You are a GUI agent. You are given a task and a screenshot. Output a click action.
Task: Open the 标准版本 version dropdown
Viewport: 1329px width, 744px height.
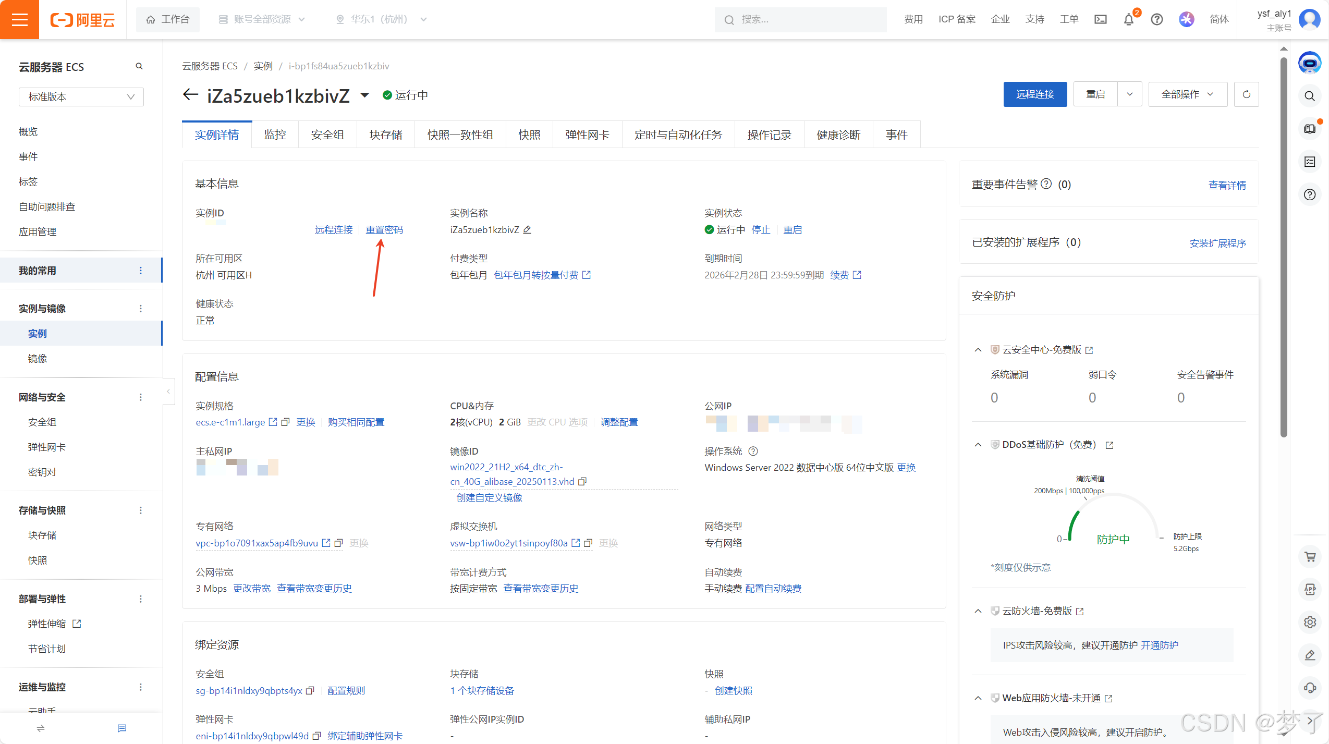coord(81,97)
